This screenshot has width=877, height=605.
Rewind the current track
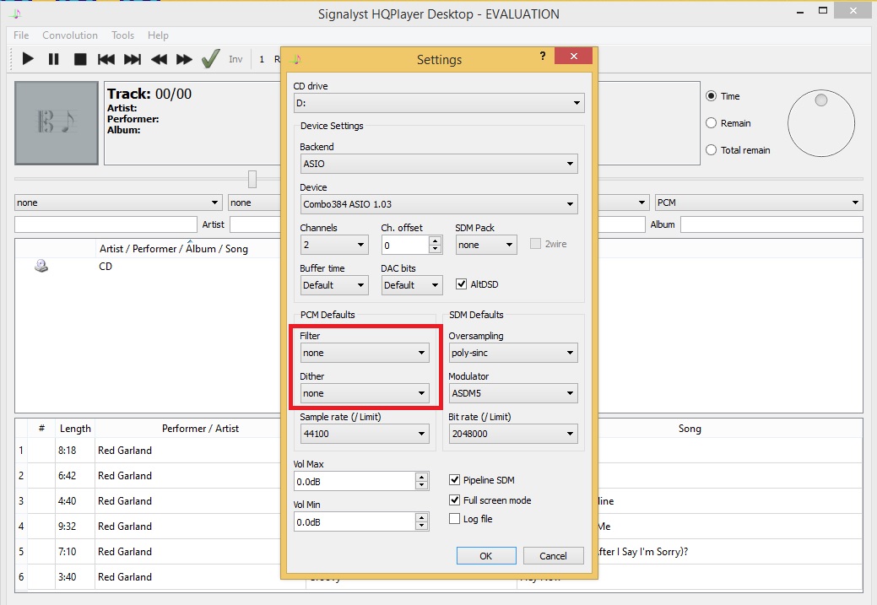click(159, 59)
